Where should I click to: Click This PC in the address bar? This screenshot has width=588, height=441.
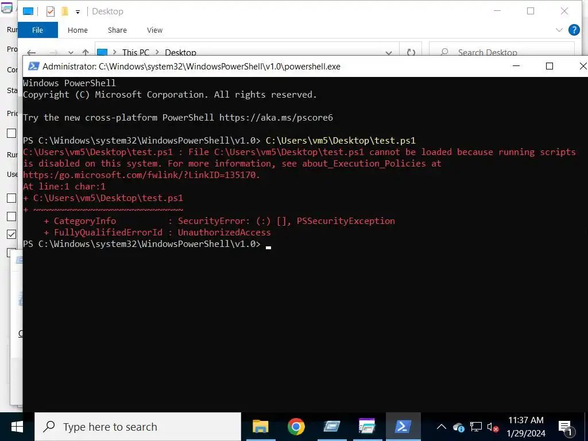[136, 52]
